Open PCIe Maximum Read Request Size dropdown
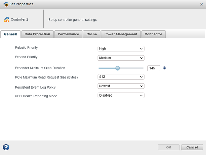This screenshot has height=155, width=206. pyautogui.click(x=121, y=76)
